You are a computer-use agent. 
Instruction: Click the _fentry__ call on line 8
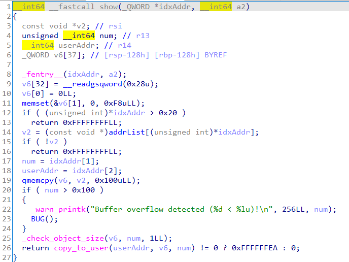(43, 74)
